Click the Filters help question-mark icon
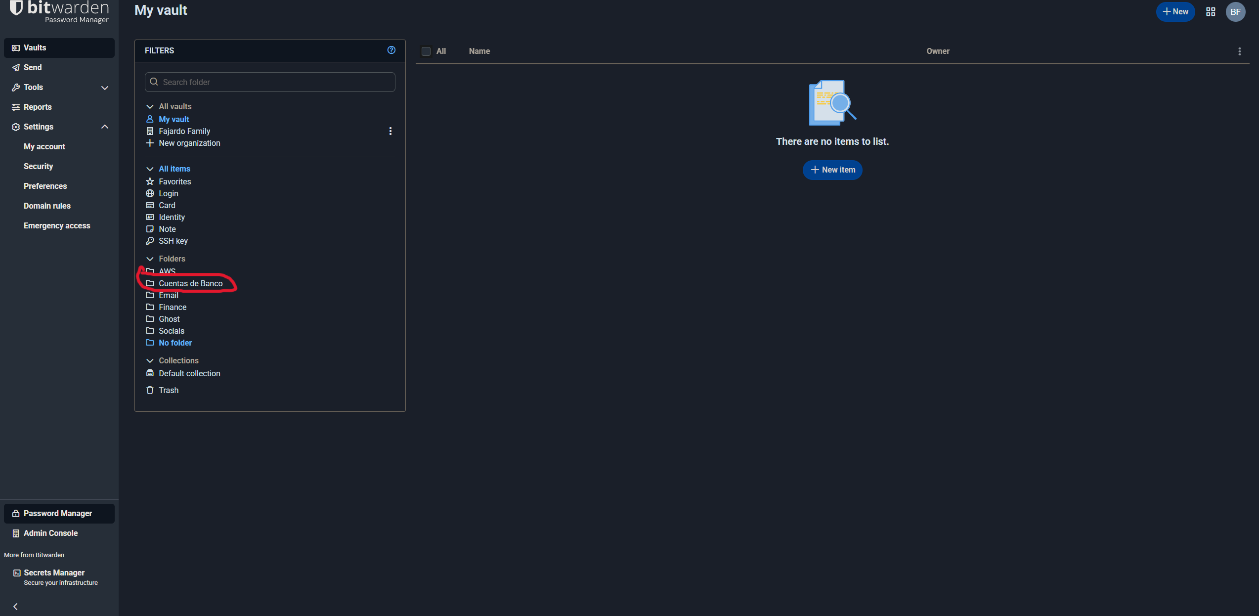The image size is (1259, 616). (x=391, y=50)
